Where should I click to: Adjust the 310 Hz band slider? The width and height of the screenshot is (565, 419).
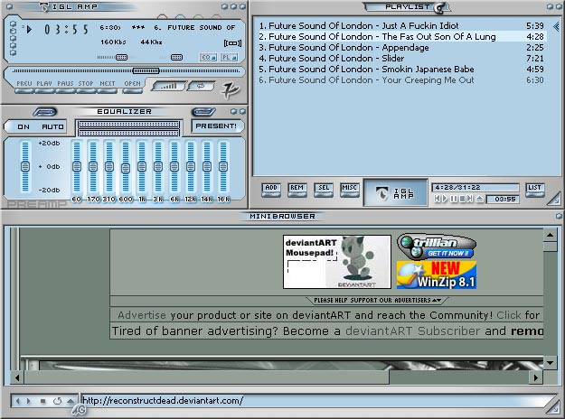pyautogui.click(x=109, y=167)
